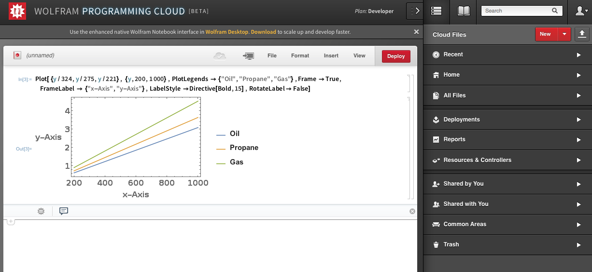This screenshot has height=272, width=592.
Task: Collapse the right sidebar panel toggle
Action: [x=414, y=11]
